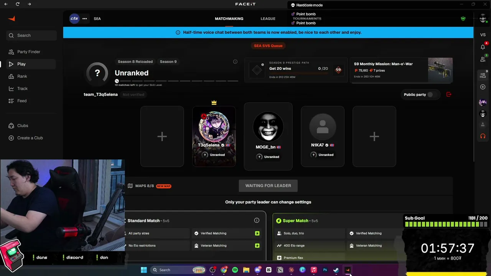
Task: Click the plus circle in right sidebar
Action: tap(483, 87)
